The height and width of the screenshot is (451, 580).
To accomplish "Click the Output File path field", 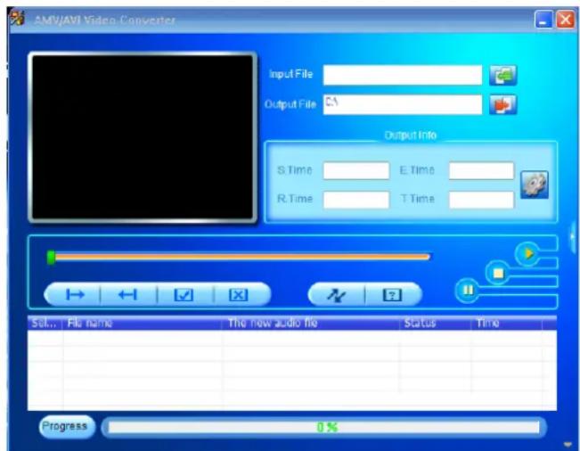I will tap(403, 104).
